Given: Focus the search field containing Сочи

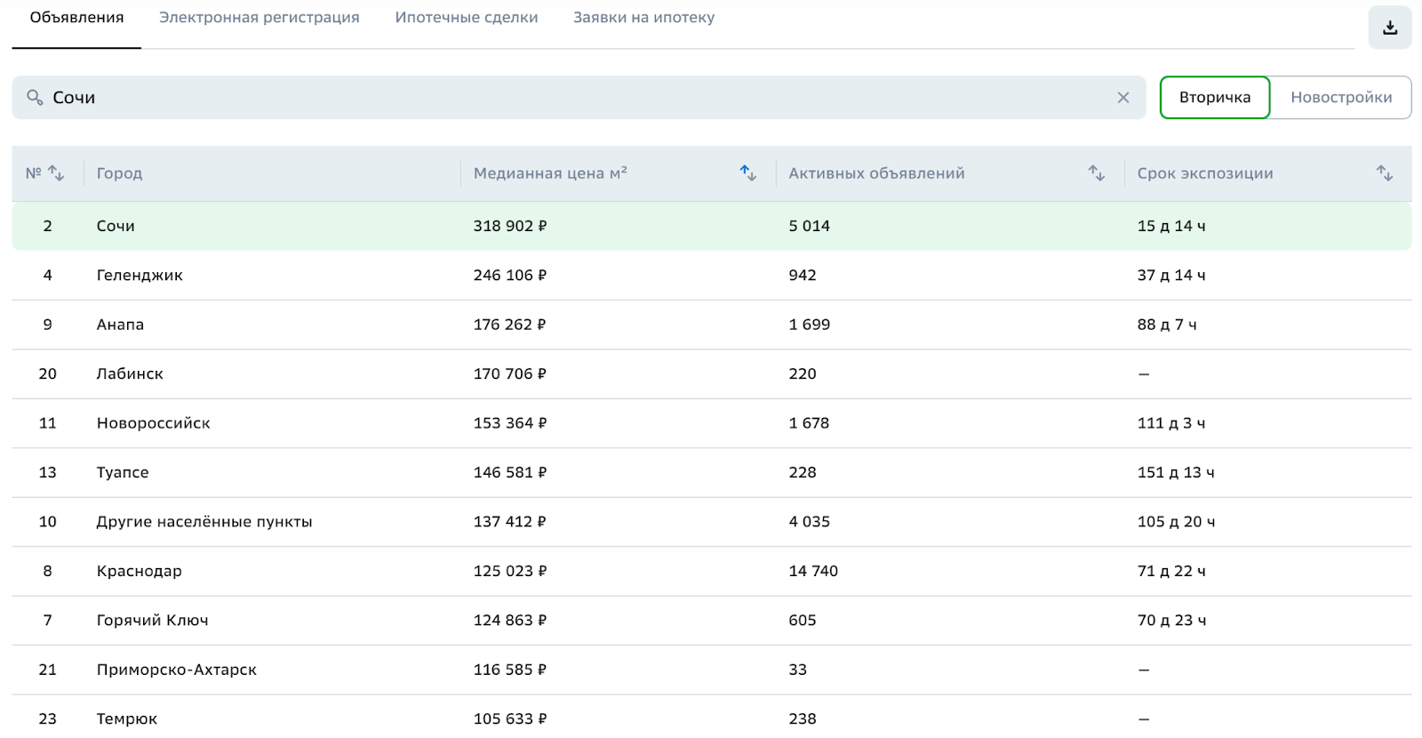Looking at the screenshot, I should [x=579, y=98].
